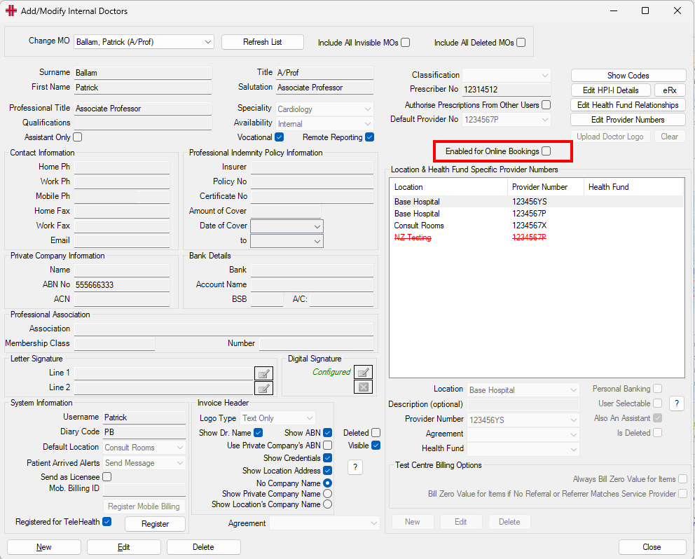Open the Classification dropdown

click(507, 75)
